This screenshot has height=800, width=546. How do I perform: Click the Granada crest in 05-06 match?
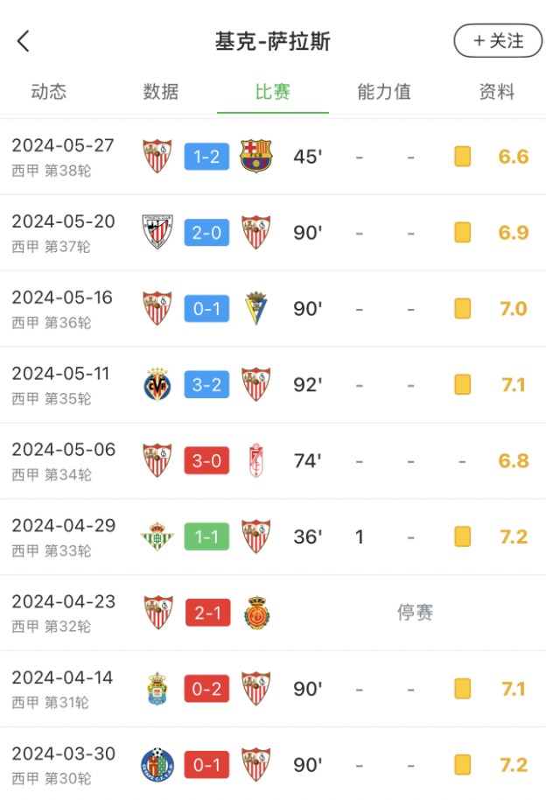tap(255, 461)
